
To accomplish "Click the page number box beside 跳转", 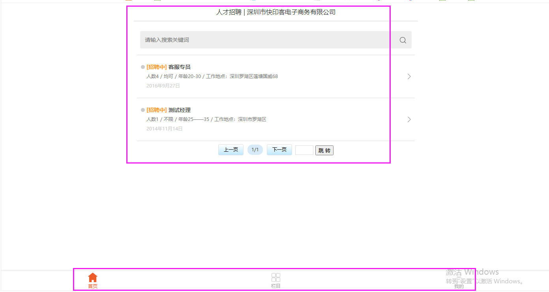I will pos(304,150).
